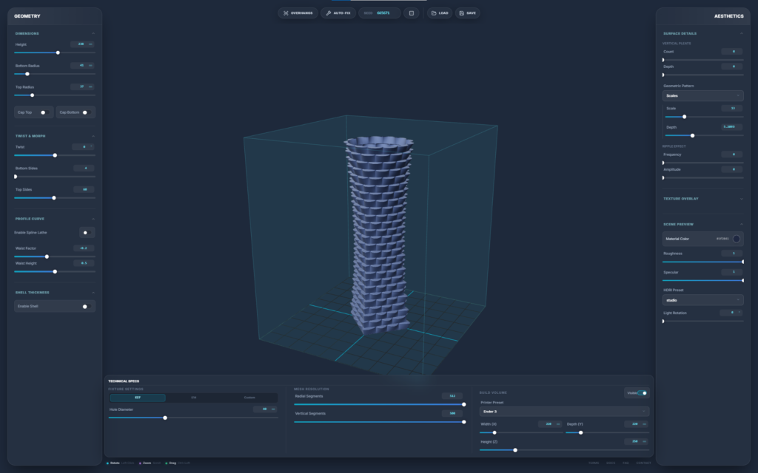Collapse the Dimensions section chevron

(93, 33)
